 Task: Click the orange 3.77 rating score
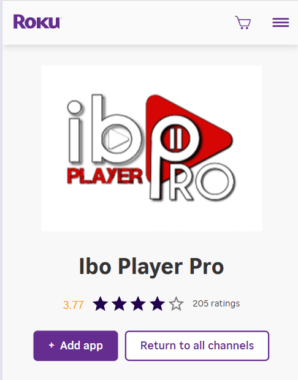pyautogui.click(x=73, y=305)
